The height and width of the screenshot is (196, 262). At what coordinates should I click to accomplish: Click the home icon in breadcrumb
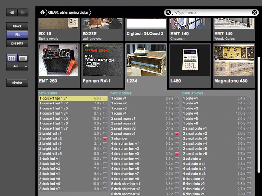click(x=43, y=12)
